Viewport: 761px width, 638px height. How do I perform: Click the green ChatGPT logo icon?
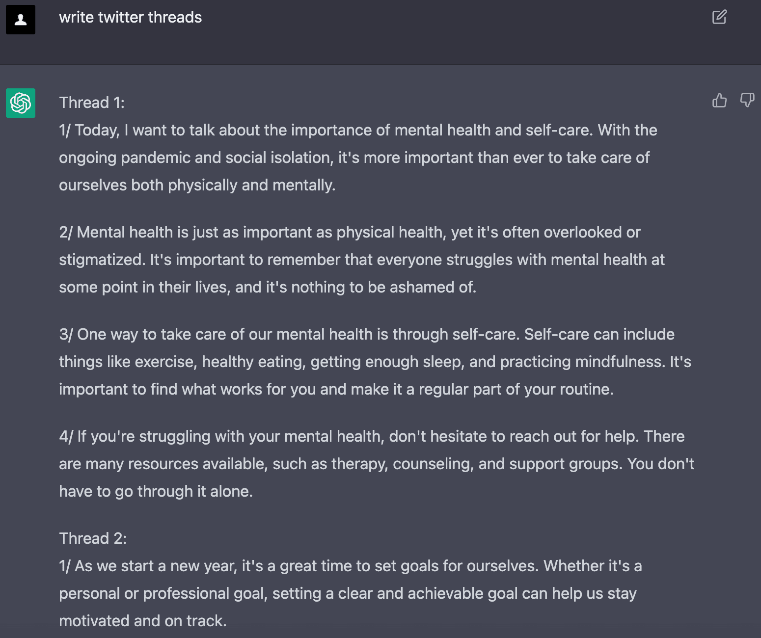(21, 103)
